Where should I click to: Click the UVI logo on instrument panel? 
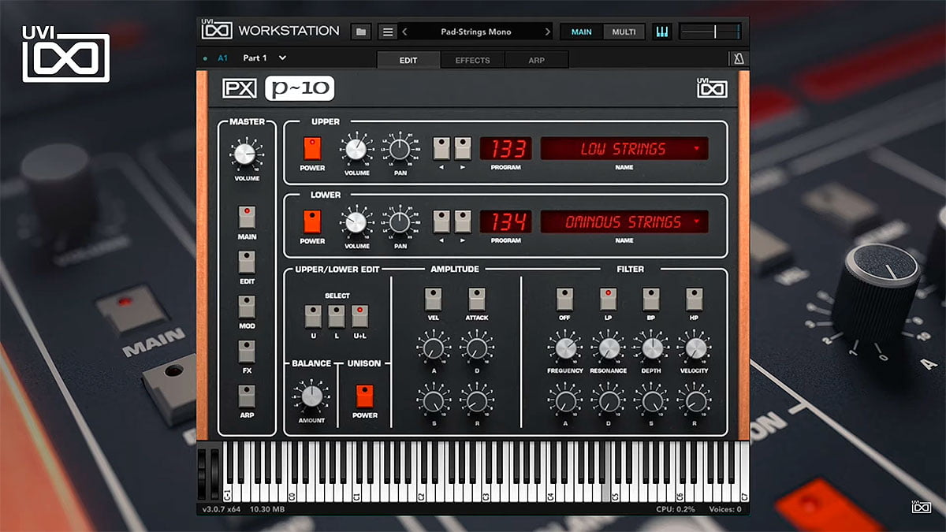(x=712, y=87)
